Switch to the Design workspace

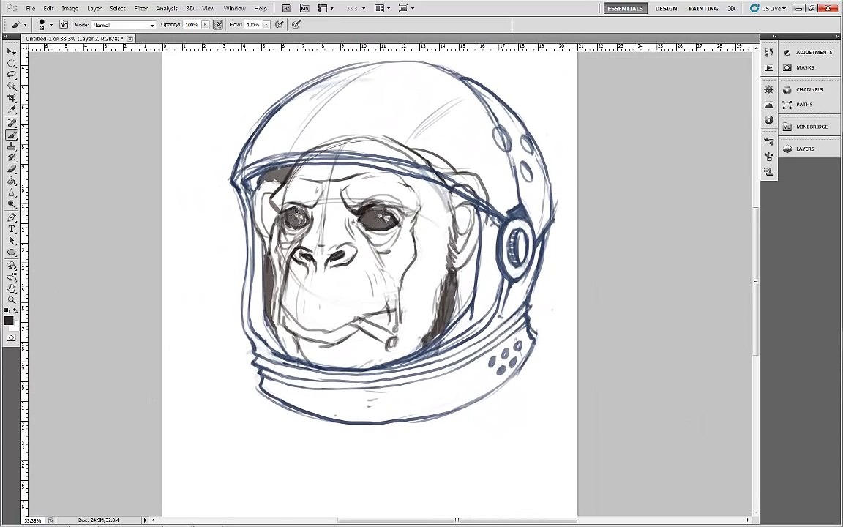point(666,8)
